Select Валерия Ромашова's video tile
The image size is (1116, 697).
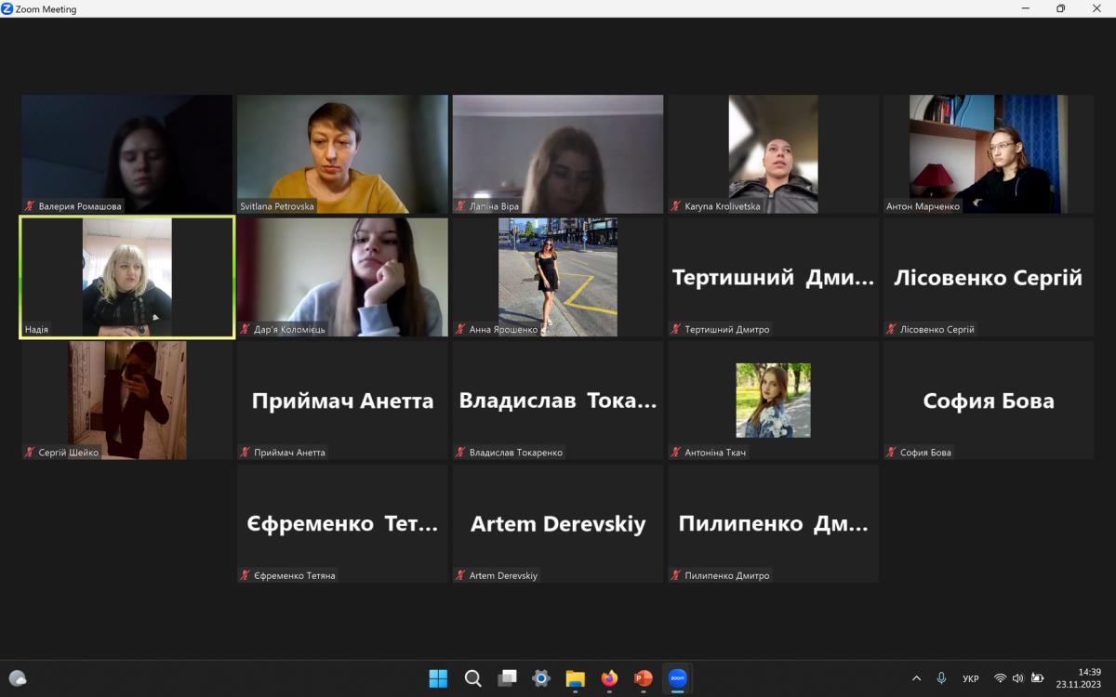127,154
